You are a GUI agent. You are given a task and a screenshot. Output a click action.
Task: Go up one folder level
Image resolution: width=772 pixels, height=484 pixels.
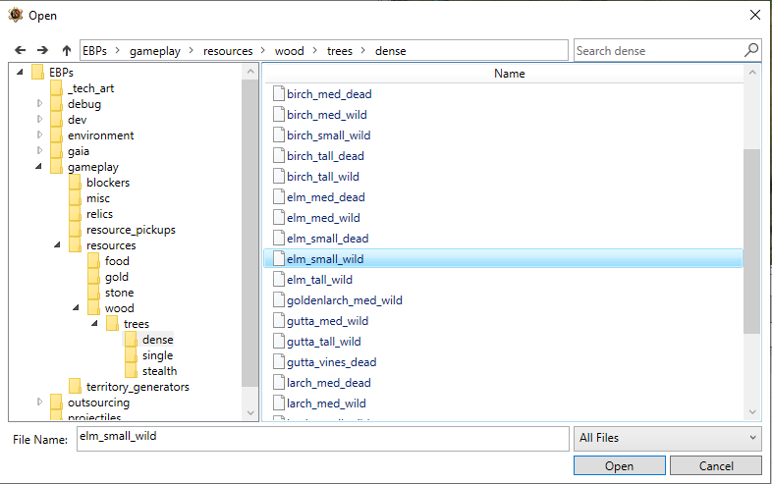tap(67, 50)
